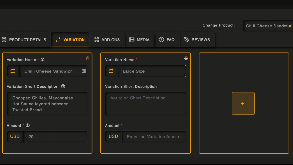
Task: Click the trash icon on Large Size card
Action: 186,58
